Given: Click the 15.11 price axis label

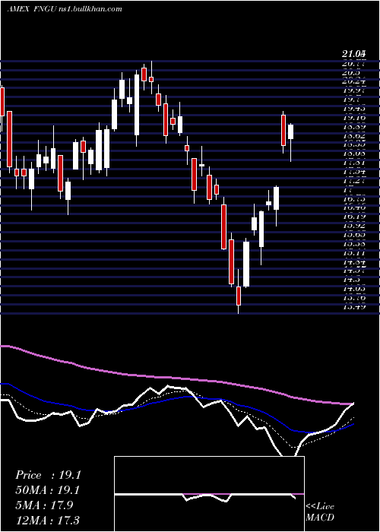Looking at the screenshot, I should point(354,253).
